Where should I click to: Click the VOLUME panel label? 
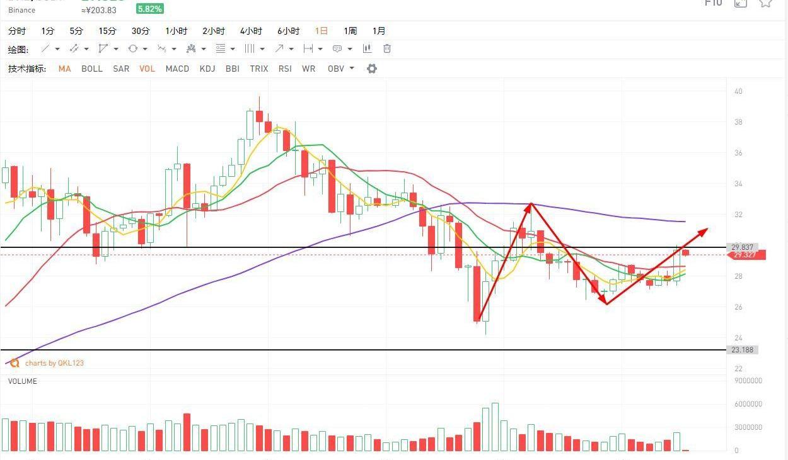(x=23, y=381)
